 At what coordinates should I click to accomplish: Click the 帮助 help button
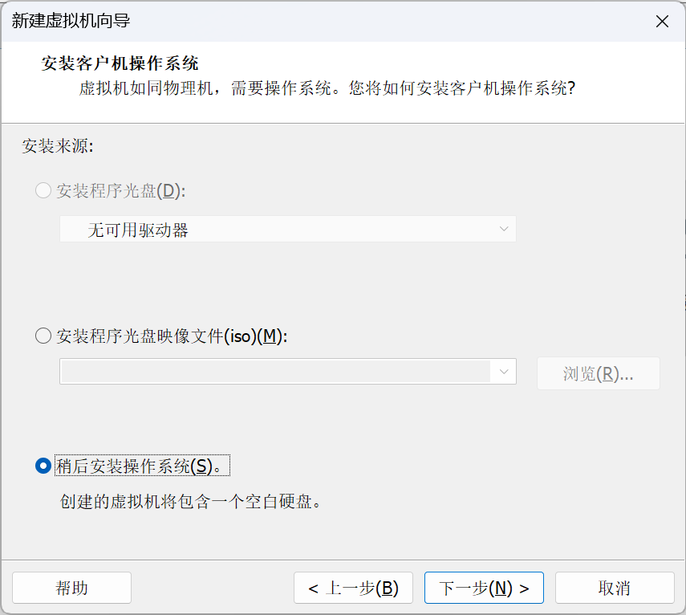71,588
